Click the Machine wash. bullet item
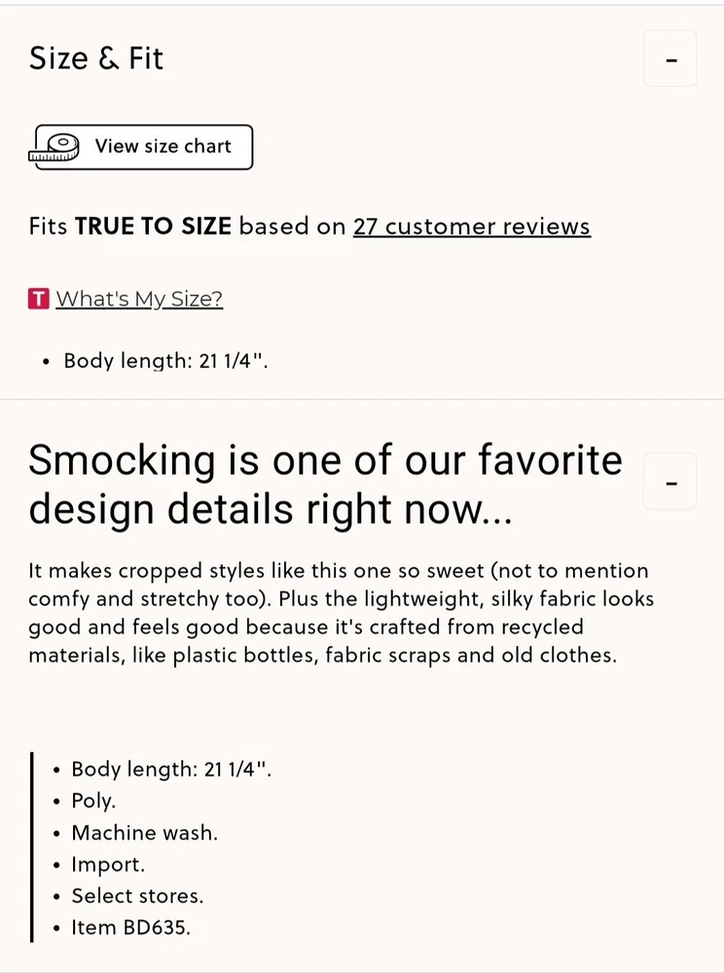 (x=144, y=833)
